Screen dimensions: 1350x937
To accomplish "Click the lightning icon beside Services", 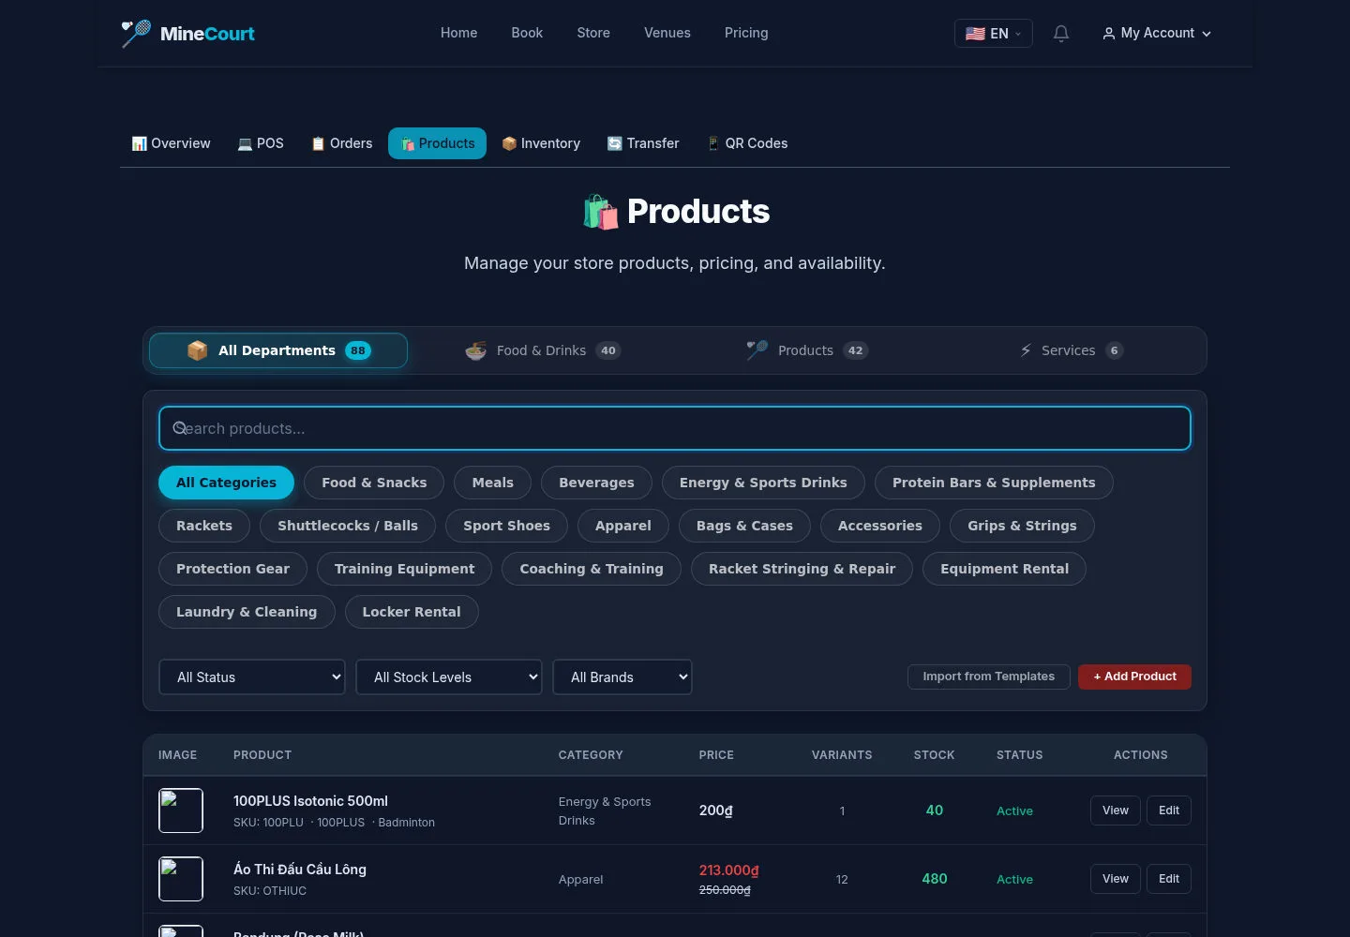I will point(1026,350).
